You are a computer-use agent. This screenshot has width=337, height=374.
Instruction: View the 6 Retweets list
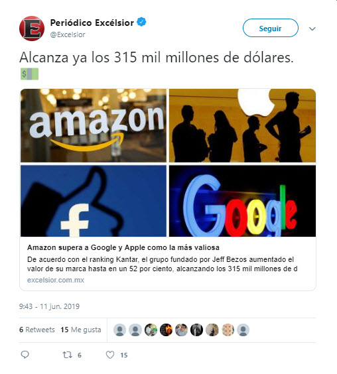pyautogui.click(x=37, y=330)
